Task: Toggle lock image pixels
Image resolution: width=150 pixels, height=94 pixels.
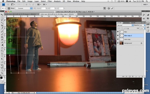Action: pyautogui.click(x=124, y=28)
